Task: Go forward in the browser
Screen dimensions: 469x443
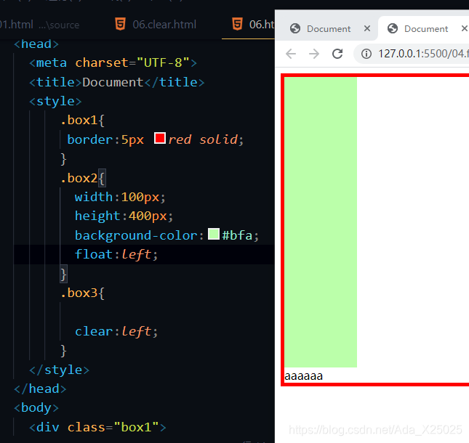Action: (x=314, y=54)
